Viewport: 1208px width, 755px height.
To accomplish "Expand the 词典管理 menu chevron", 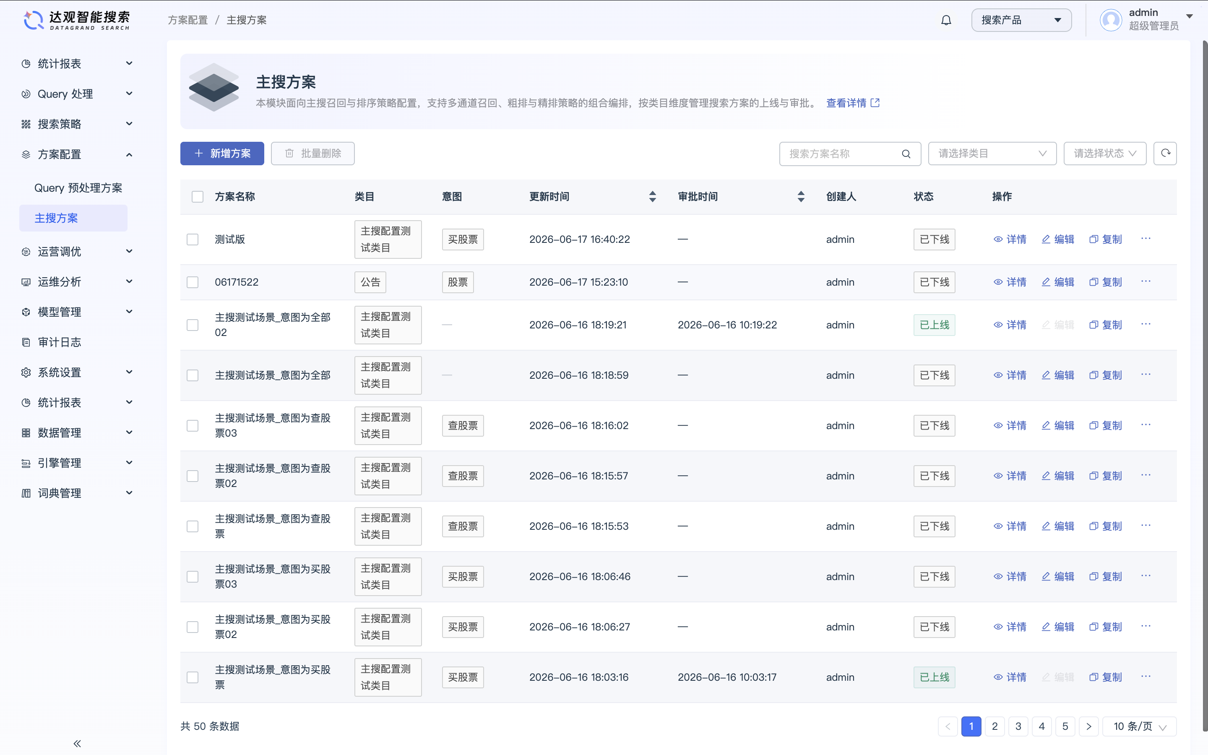I will (x=129, y=493).
